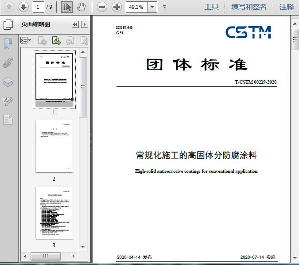Open thumbnail panel options dropdown
The width and height of the screenshot is (299, 265).
26,41
